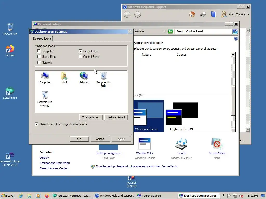Click the Ask icon in Help and Support
The height and width of the screenshot is (199, 266).
[x=224, y=14]
